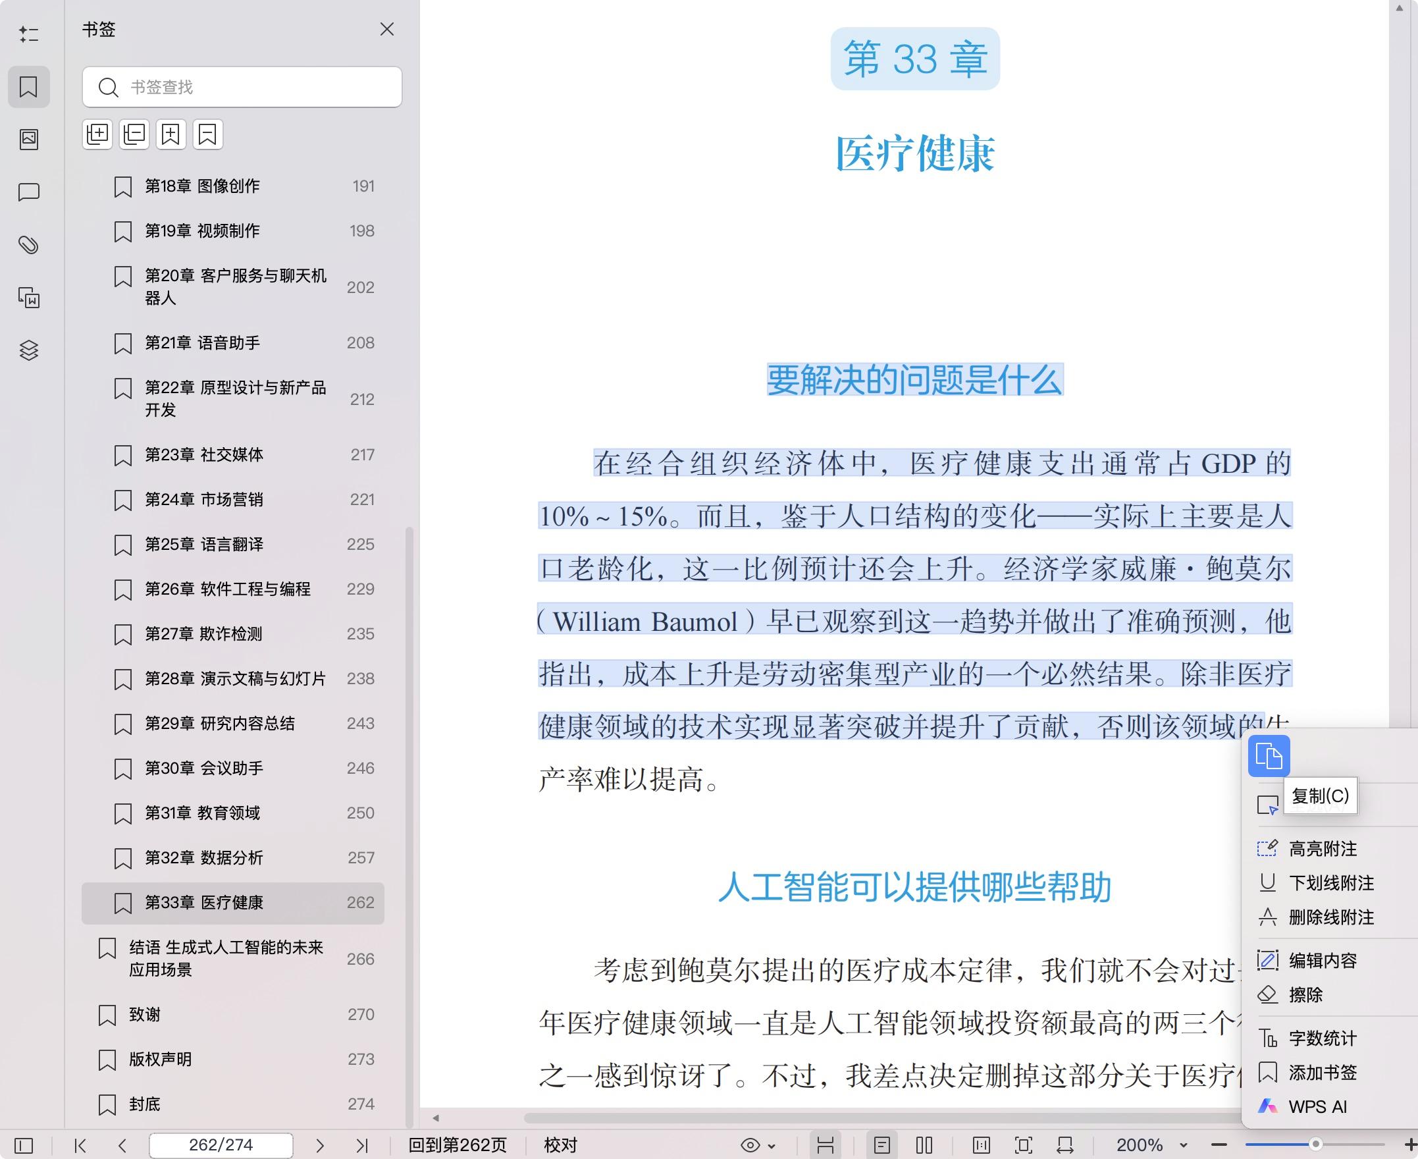Screen dimensions: 1418x1159
Task: Click the delete bookmark icon in bookmark toolbar
Action: point(207,135)
